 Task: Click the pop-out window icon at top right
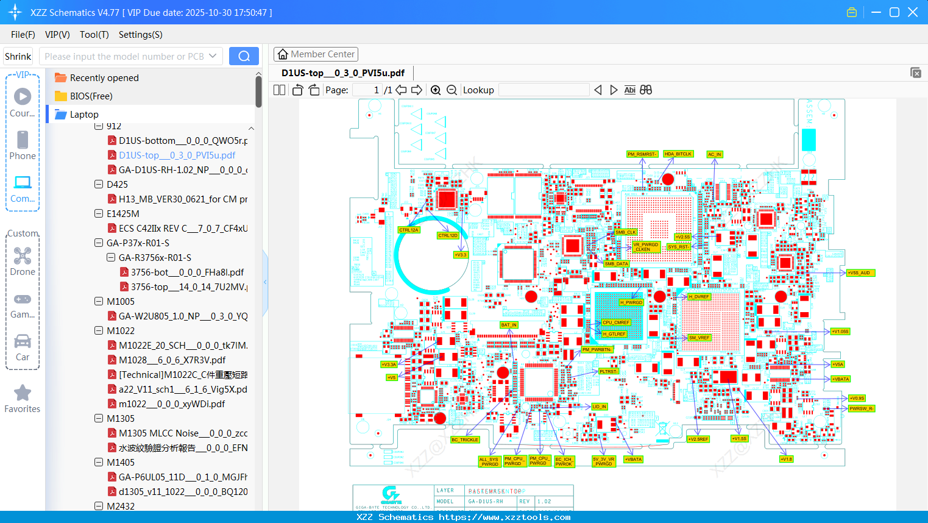(916, 73)
